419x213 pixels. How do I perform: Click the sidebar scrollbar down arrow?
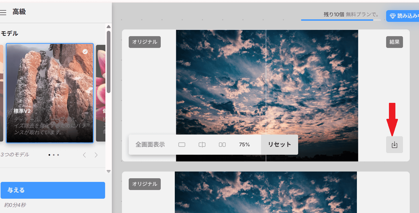tap(108, 171)
